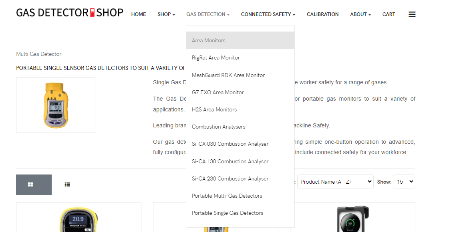Open the About dropdown menu
The image size is (467, 232).
click(360, 14)
